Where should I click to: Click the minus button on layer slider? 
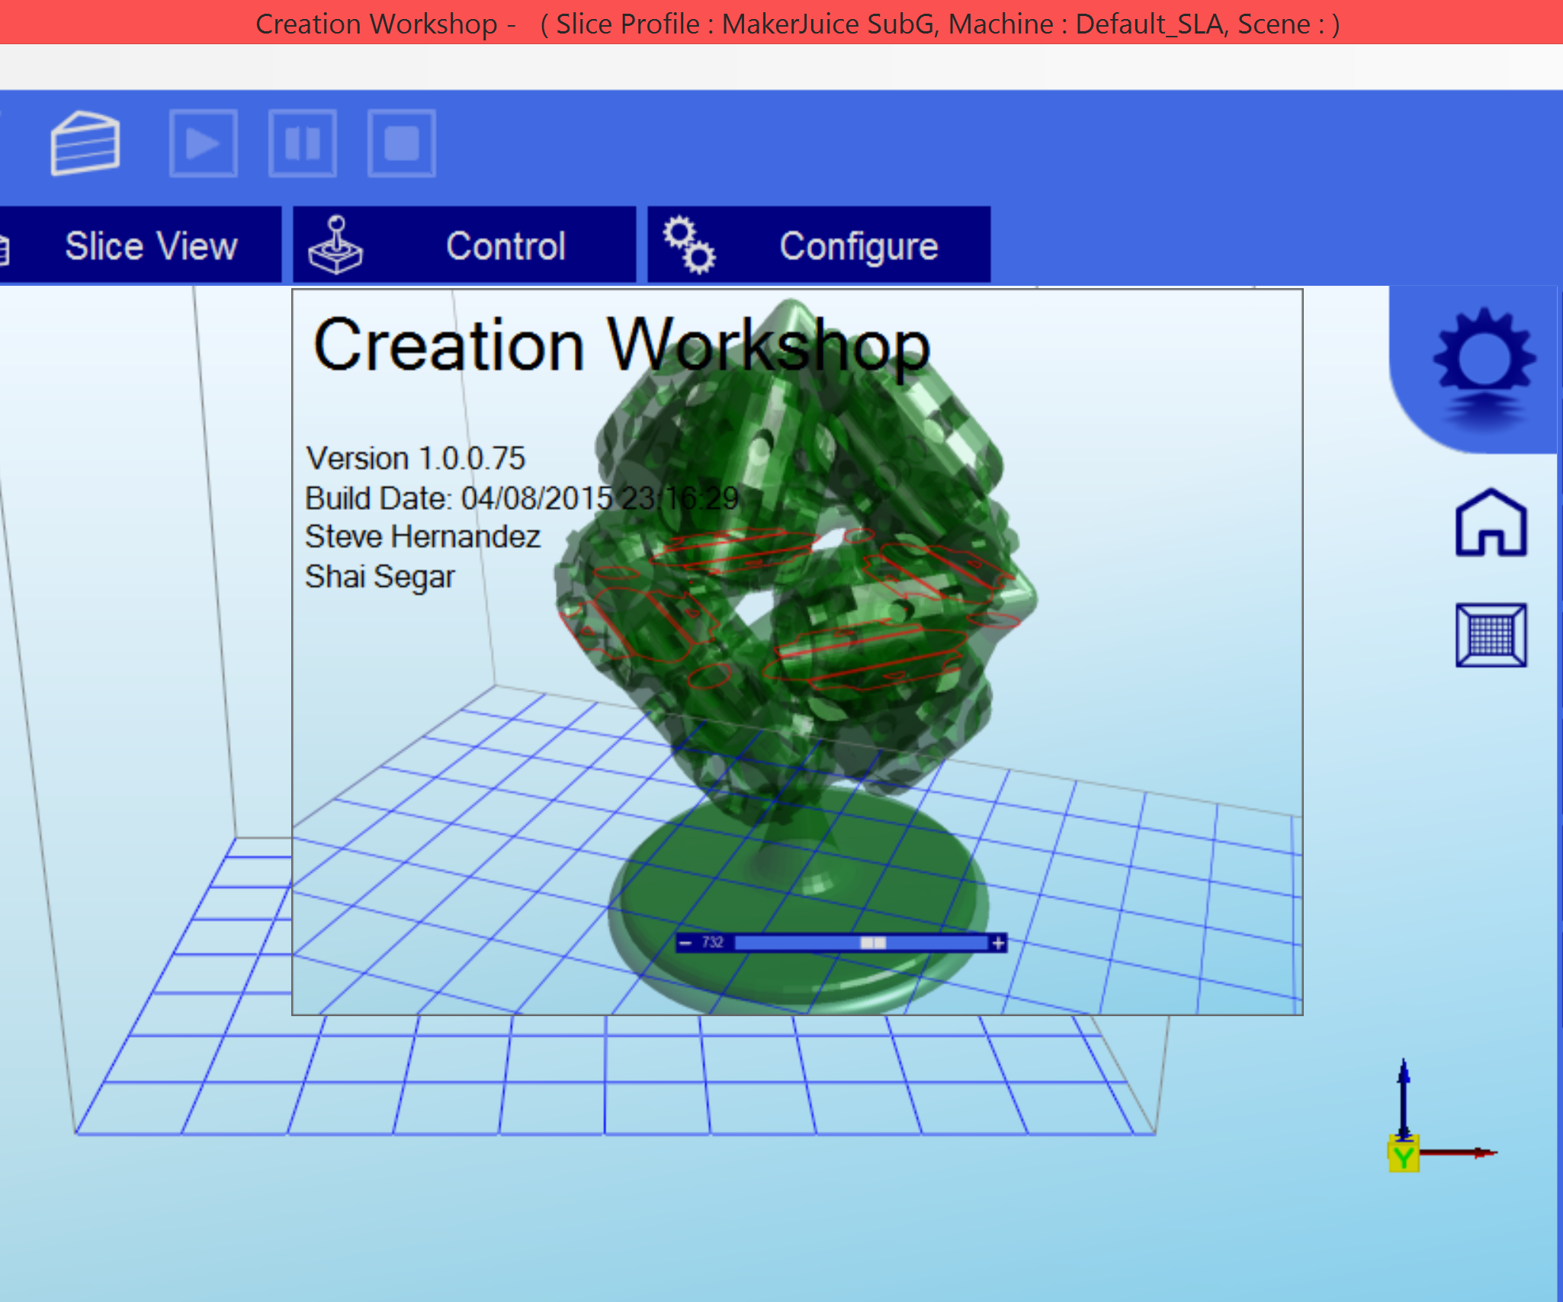(685, 943)
